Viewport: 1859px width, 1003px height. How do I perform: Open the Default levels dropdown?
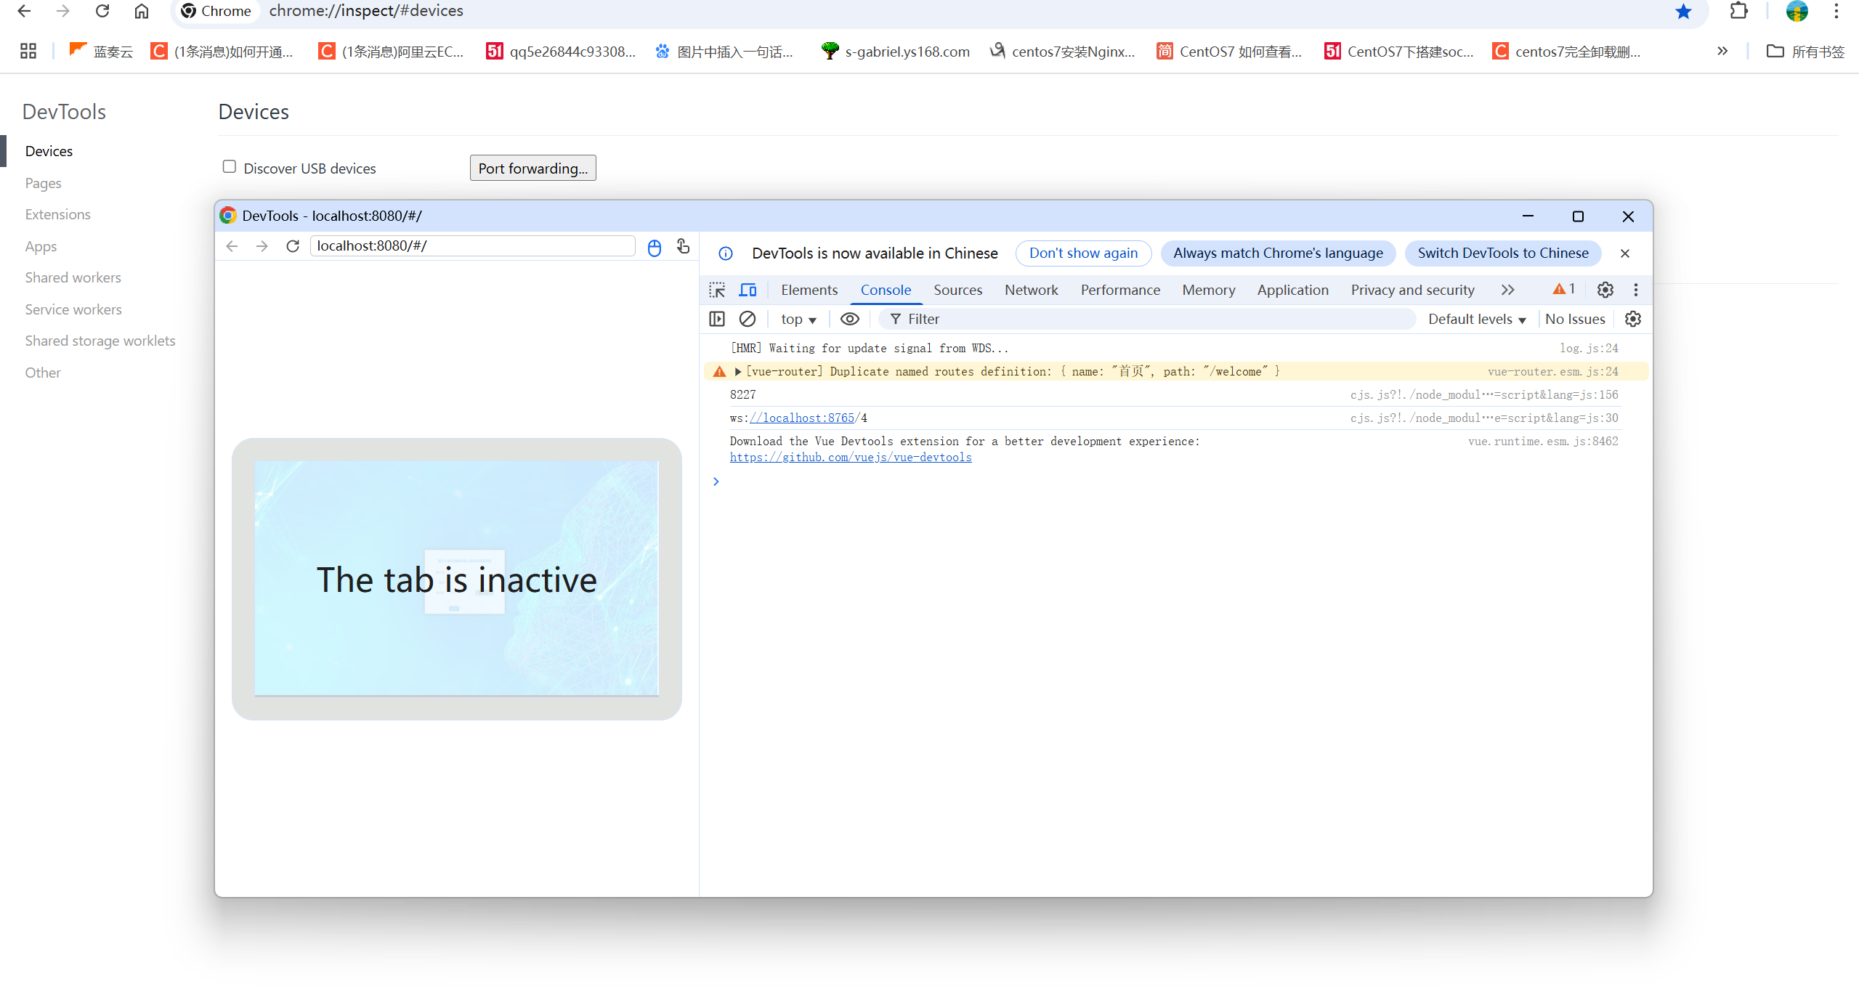1476,319
